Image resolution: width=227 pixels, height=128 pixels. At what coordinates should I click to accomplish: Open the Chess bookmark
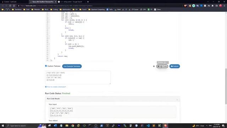(157, 10)
